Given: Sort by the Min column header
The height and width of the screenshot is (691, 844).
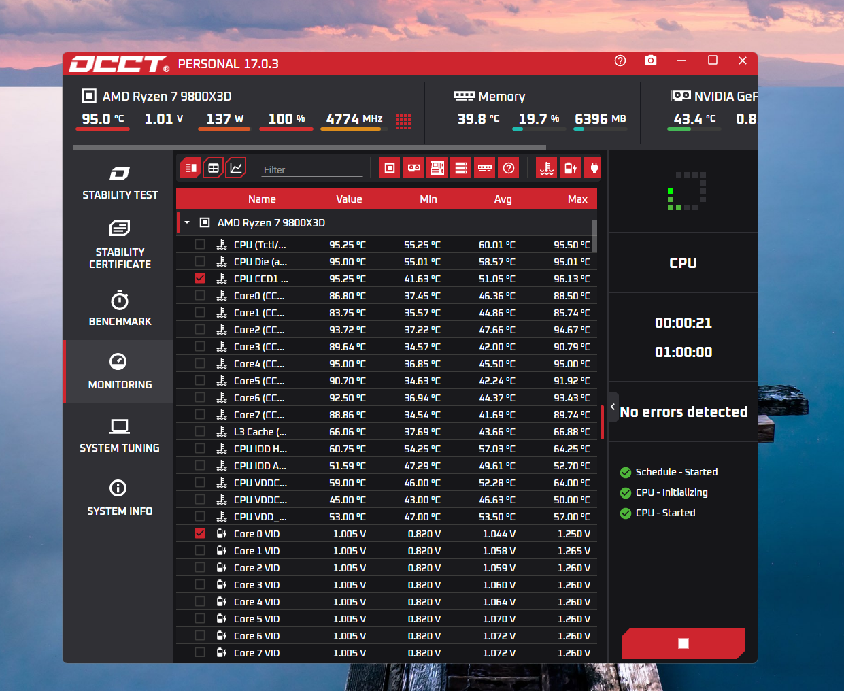Looking at the screenshot, I should coord(428,199).
